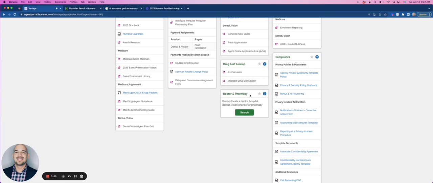433x183 pixels.
Task: Switch to 2023 Humana Provider Lookup tab
Action: (164, 8)
